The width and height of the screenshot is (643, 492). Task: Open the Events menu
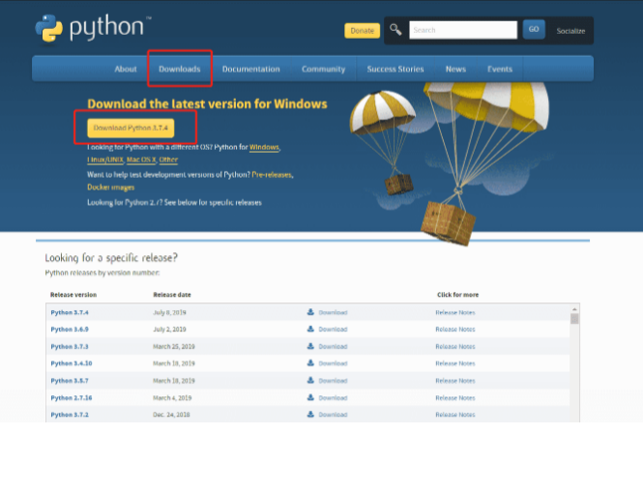(500, 69)
